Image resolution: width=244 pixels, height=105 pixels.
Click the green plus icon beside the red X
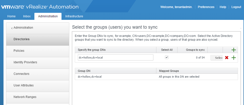(x=233, y=58)
